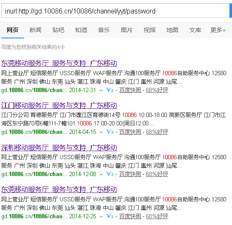The width and height of the screenshot is (232, 225).
Task: Switch to the 新闻 tab
Action: tap(35, 30)
